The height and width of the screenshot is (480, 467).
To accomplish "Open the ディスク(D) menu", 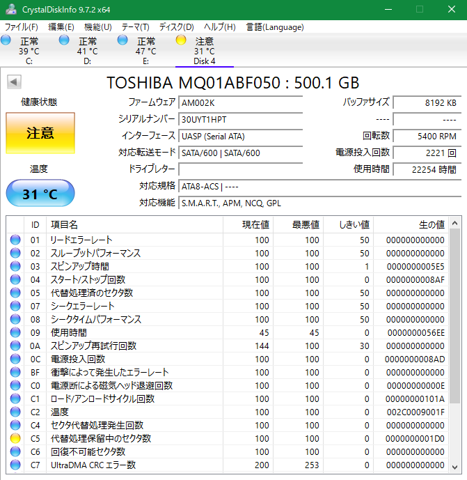I will coord(177,27).
